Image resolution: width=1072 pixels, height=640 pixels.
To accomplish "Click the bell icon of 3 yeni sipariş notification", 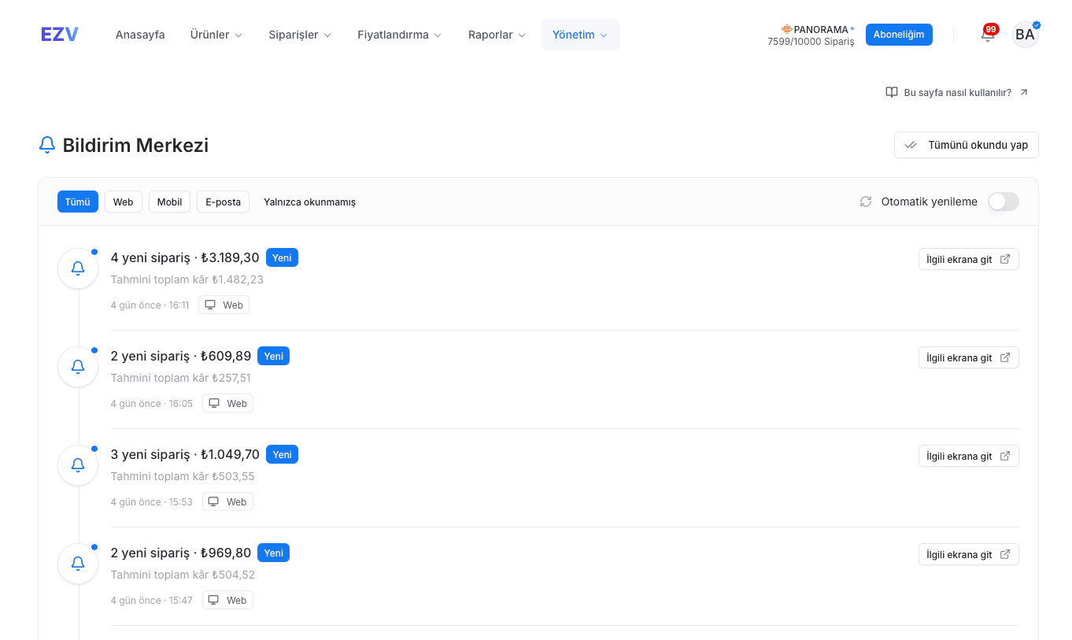I will click(x=78, y=465).
